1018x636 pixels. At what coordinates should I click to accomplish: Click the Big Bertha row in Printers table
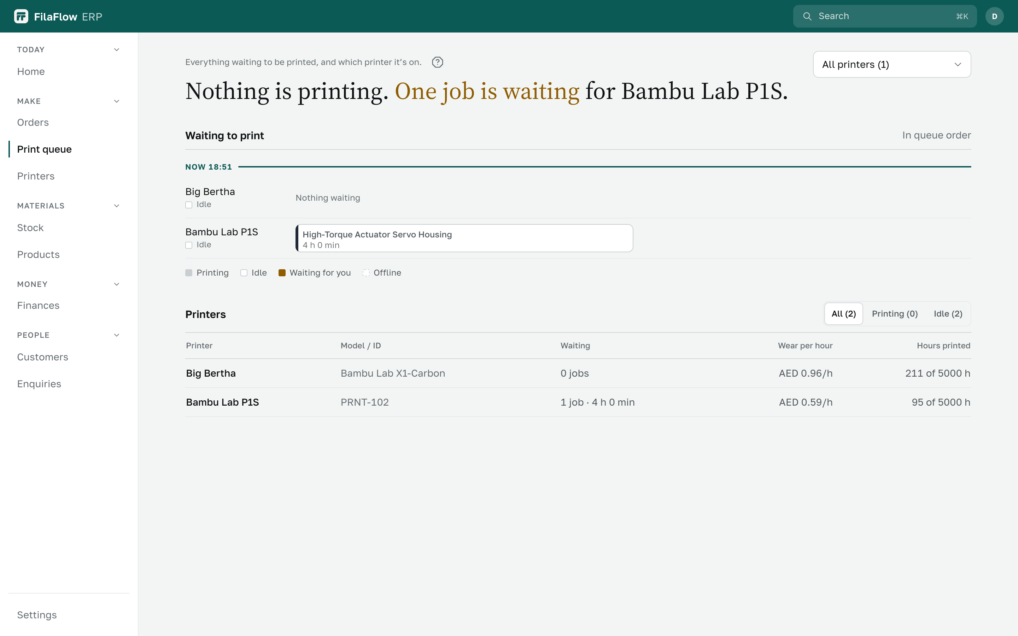click(x=578, y=373)
